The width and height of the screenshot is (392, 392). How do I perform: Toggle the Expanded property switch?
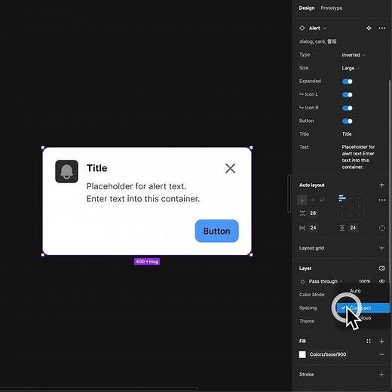click(348, 81)
